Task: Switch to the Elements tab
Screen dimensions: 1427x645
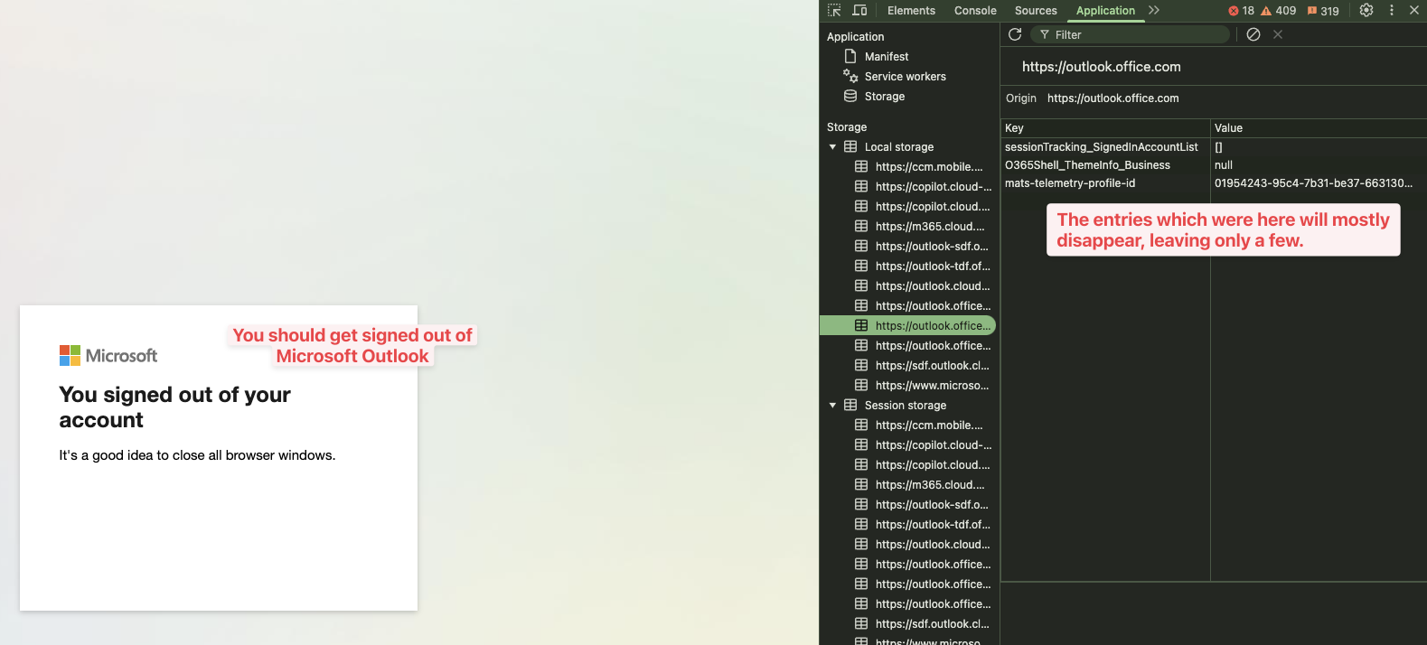Action: click(911, 11)
